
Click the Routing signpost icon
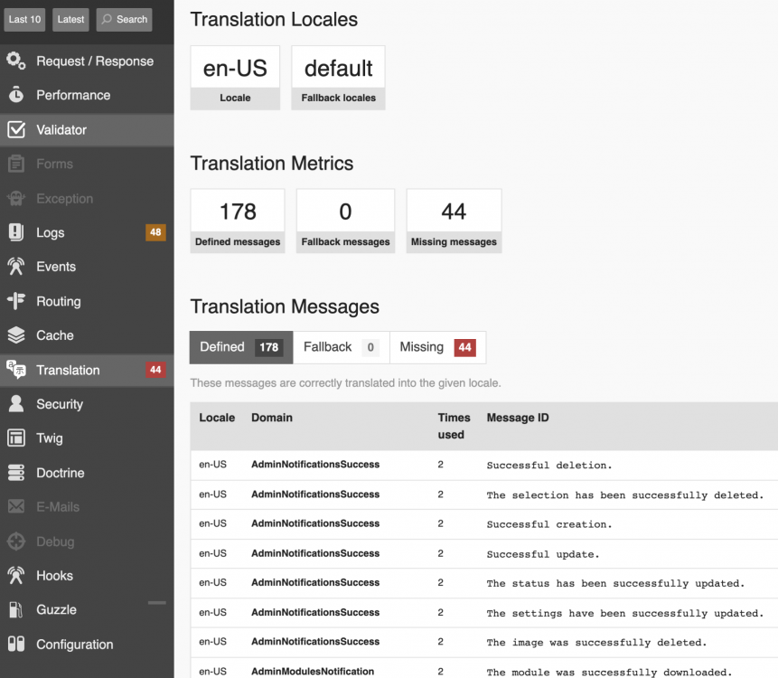coord(16,301)
